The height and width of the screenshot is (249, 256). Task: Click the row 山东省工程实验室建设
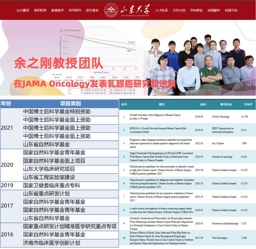[x=71, y=177]
